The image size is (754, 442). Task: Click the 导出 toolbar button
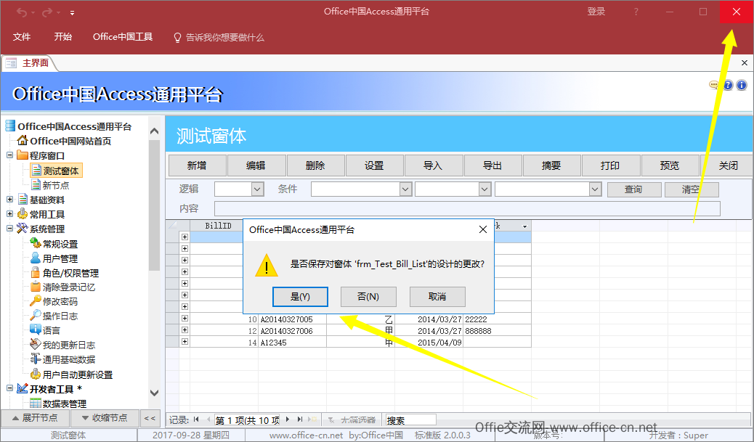point(492,165)
